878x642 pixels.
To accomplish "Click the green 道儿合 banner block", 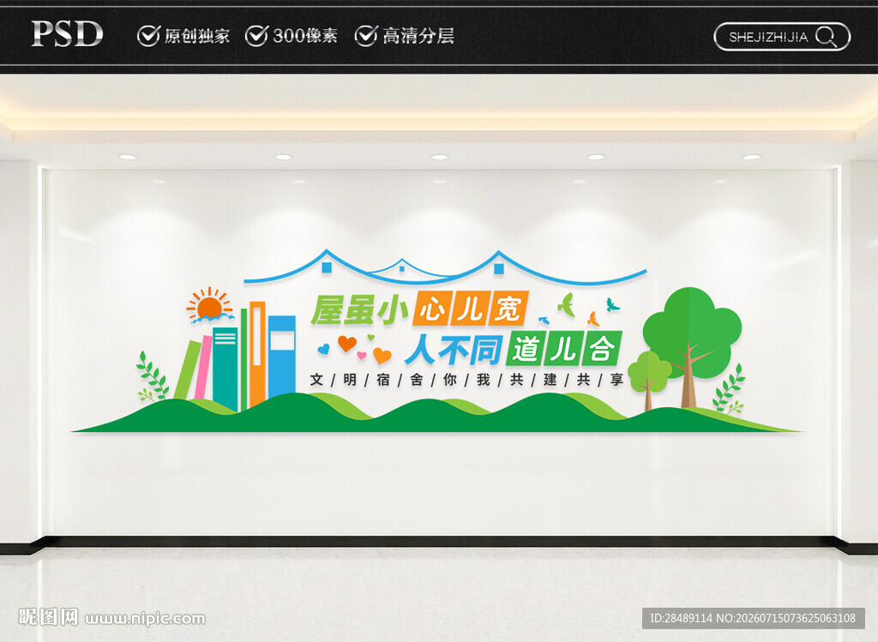I will coord(564,349).
